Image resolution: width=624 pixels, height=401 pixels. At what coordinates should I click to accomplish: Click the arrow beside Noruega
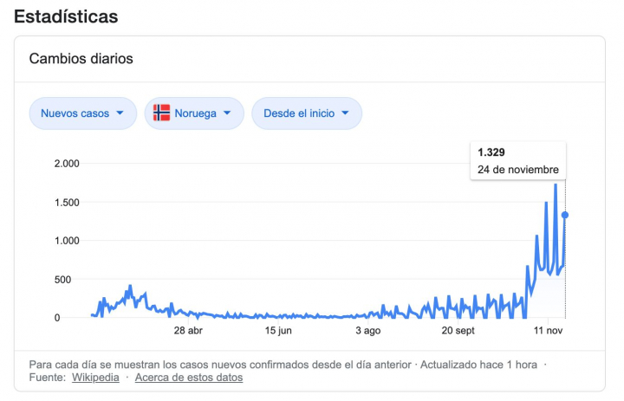click(227, 113)
